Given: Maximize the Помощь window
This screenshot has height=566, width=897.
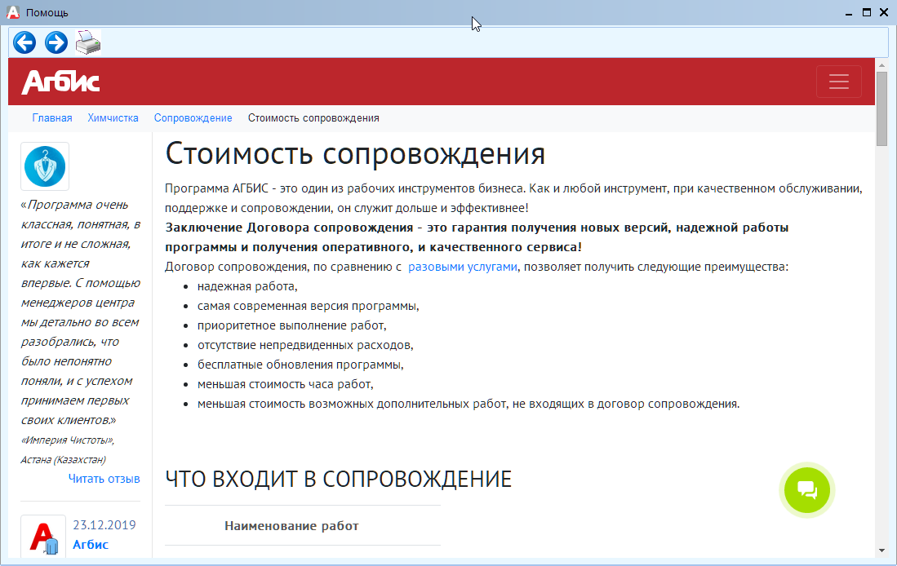Looking at the screenshot, I should (x=867, y=12).
